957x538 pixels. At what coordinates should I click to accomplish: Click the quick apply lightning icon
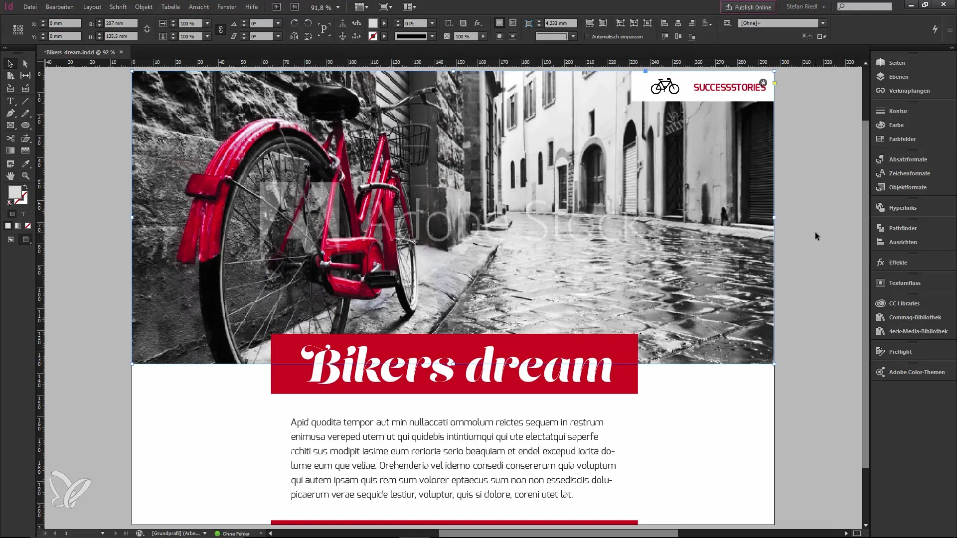click(935, 29)
